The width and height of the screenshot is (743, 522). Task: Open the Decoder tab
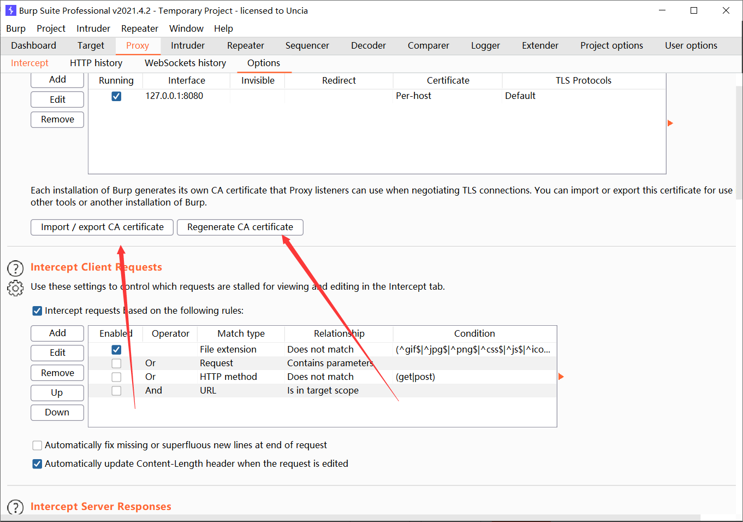[368, 45]
